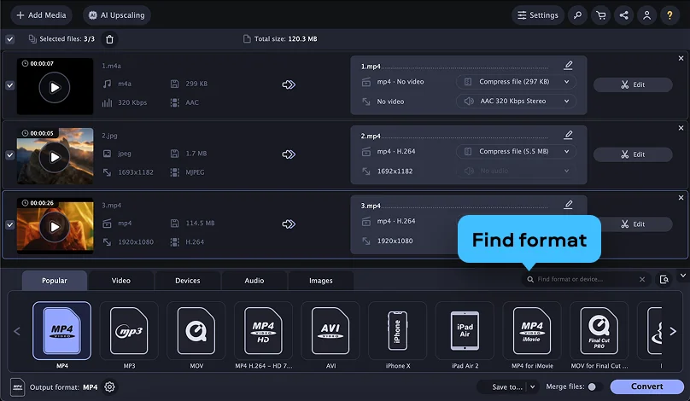Click the Add Media button

point(41,15)
